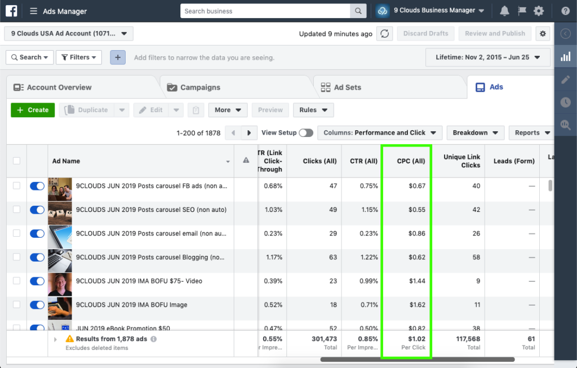Click the Duplicate button

click(86, 110)
